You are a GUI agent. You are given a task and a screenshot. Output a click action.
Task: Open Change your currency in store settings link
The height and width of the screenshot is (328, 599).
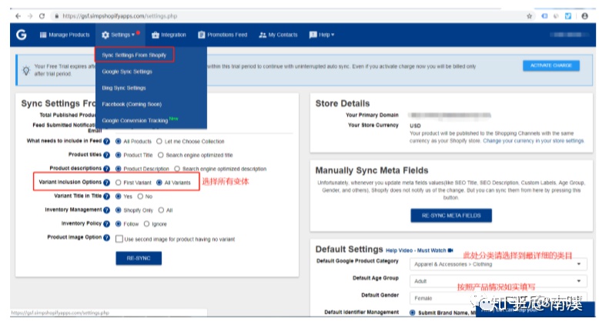coord(534,141)
